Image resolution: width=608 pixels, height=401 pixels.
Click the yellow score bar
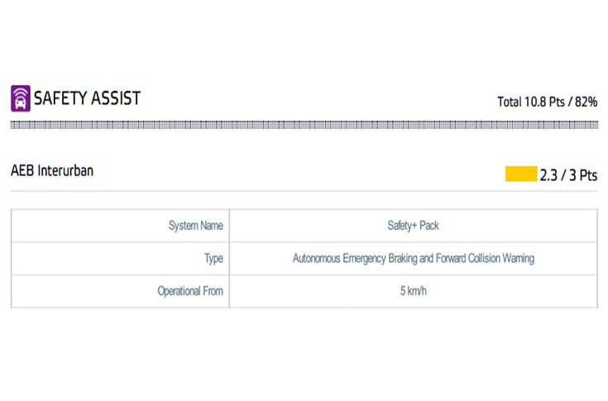pos(520,174)
